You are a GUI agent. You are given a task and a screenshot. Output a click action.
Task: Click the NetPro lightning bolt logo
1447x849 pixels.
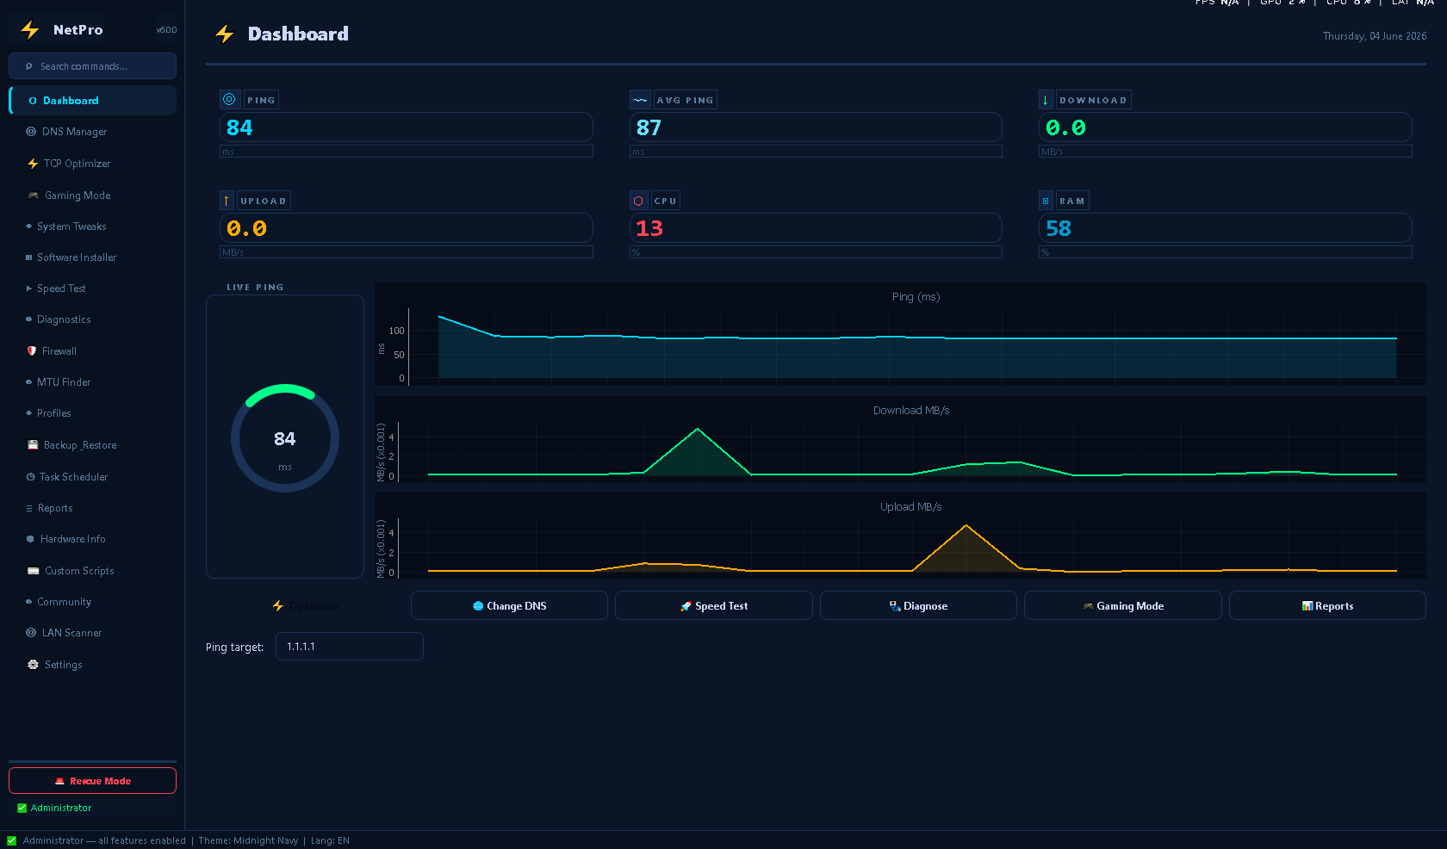point(30,30)
